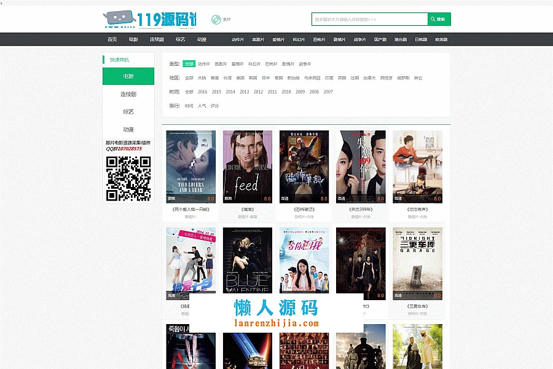Focus the movie search input field
Viewport: 553px width, 369px height.
click(370, 19)
